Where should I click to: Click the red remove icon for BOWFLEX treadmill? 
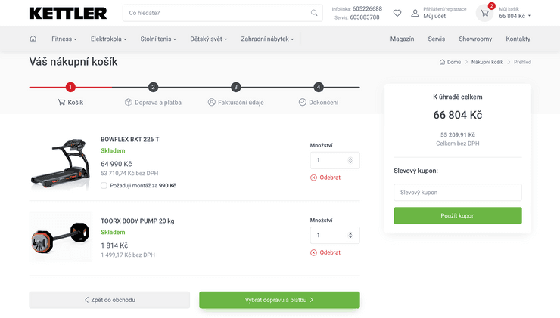(x=314, y=178)
